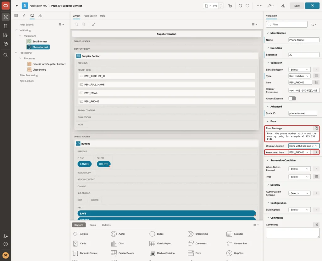Open the Shared Components icon in left tree panel
Image resolution: width=322 pixels, height=261 pixels.
pos(40,16)
